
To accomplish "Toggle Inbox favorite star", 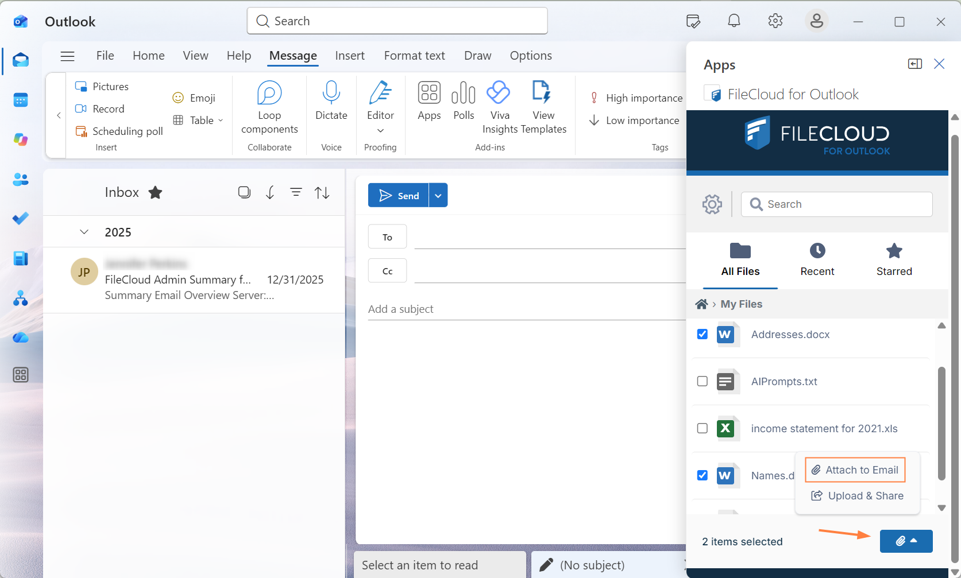I will pos(155,192).
